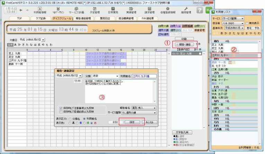The image size is (265, 154).
Task: Click the question mark help icon
Action: (x=200, y=10)
